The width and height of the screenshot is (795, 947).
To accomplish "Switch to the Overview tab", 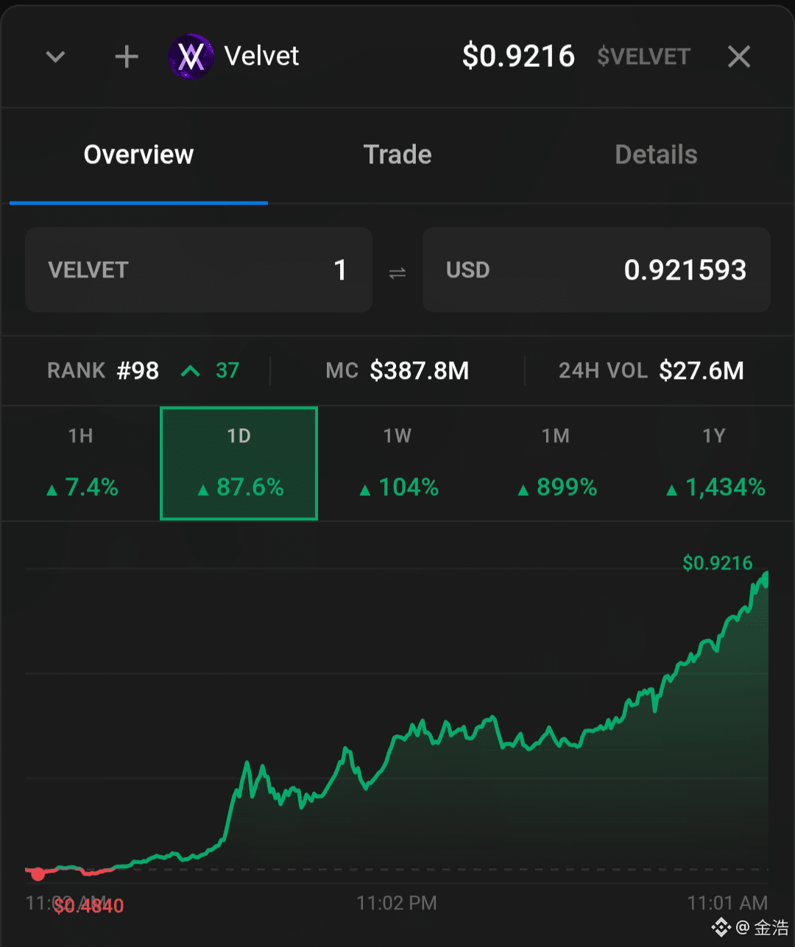I will point(138,155).
